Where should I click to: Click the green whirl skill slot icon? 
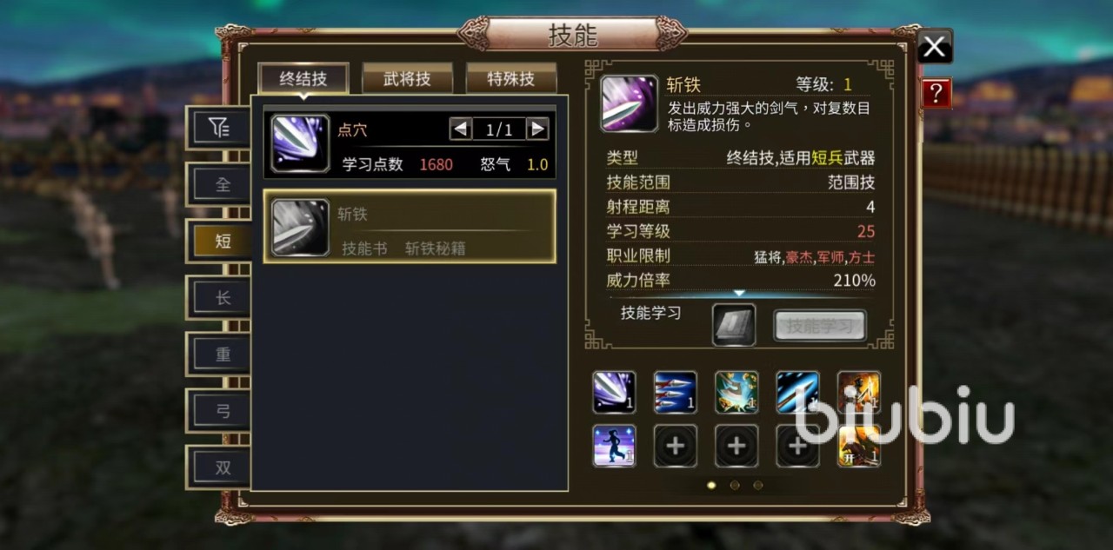pyautogui.click(x=736, y=392)
